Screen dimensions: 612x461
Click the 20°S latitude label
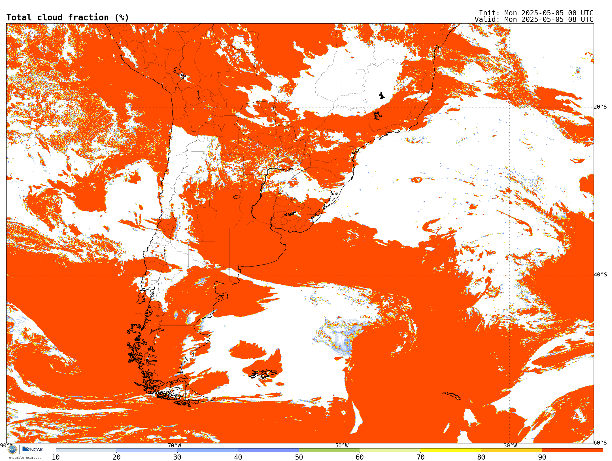(x=600, y=107)
